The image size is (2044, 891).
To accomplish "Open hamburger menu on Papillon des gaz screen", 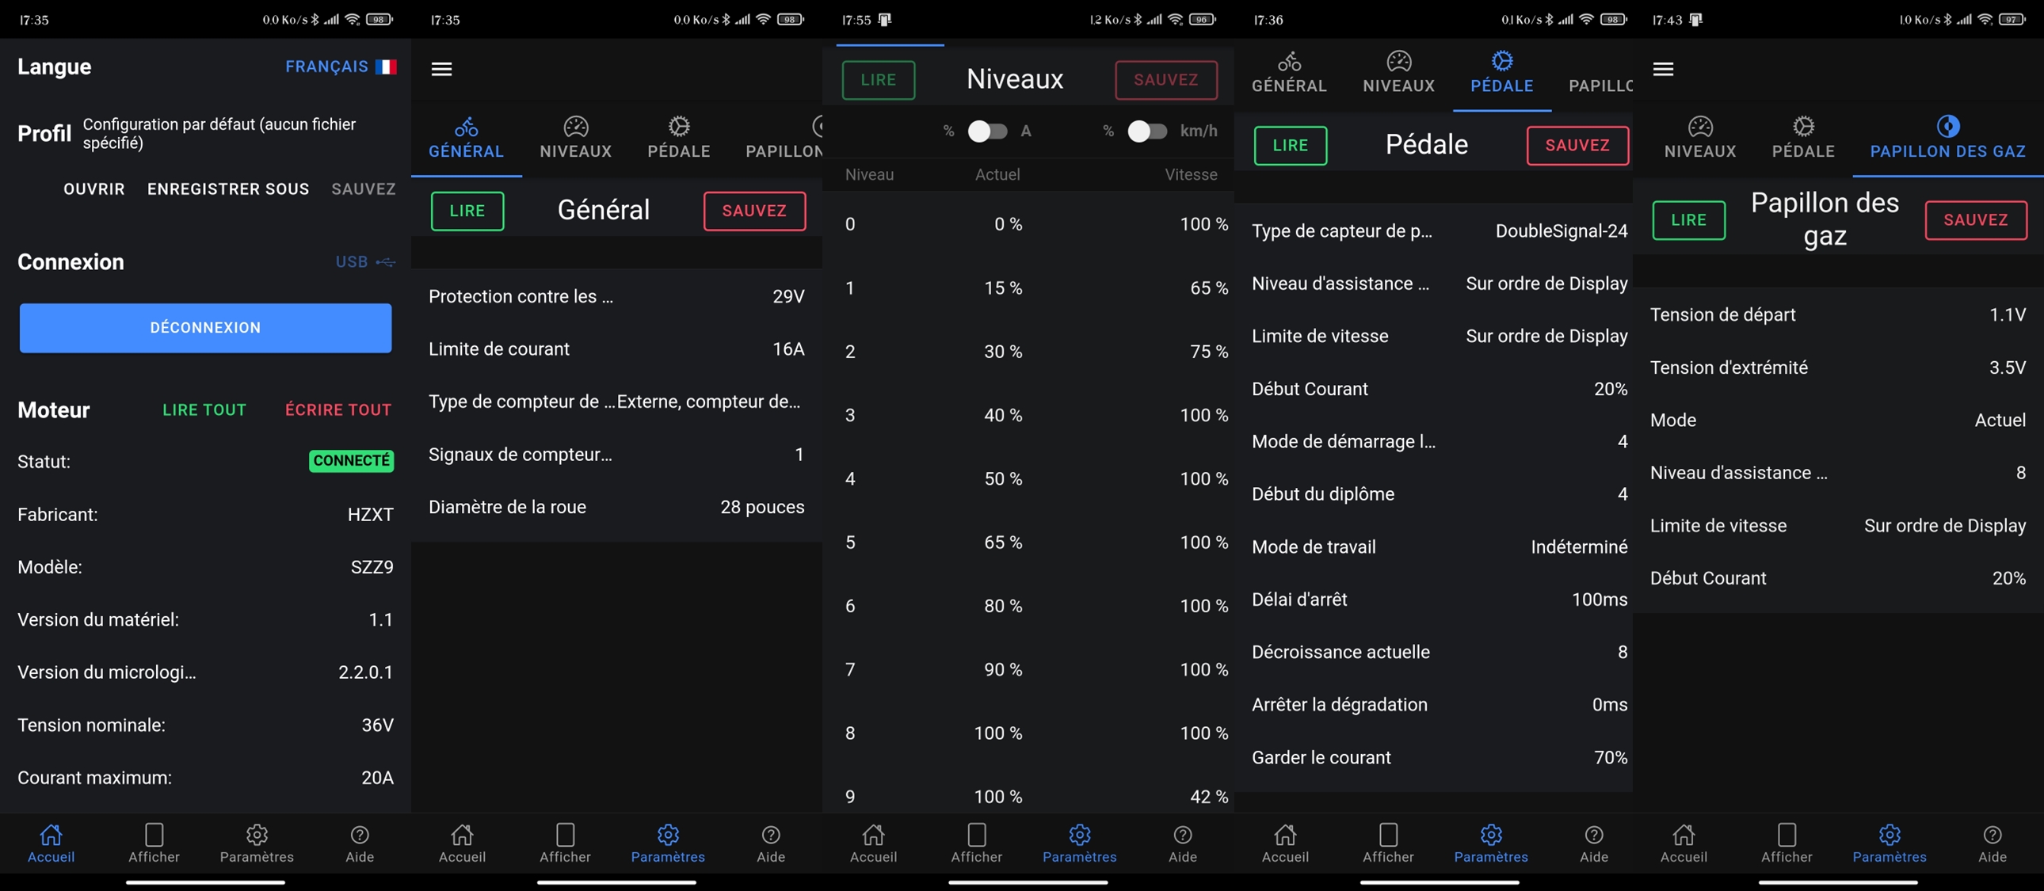I will click(x=1663, y=69).
